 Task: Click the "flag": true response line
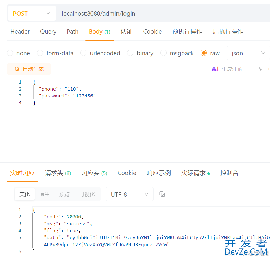pos(62,231)
